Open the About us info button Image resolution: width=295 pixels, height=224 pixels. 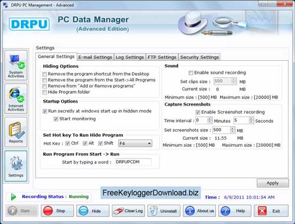199,211
